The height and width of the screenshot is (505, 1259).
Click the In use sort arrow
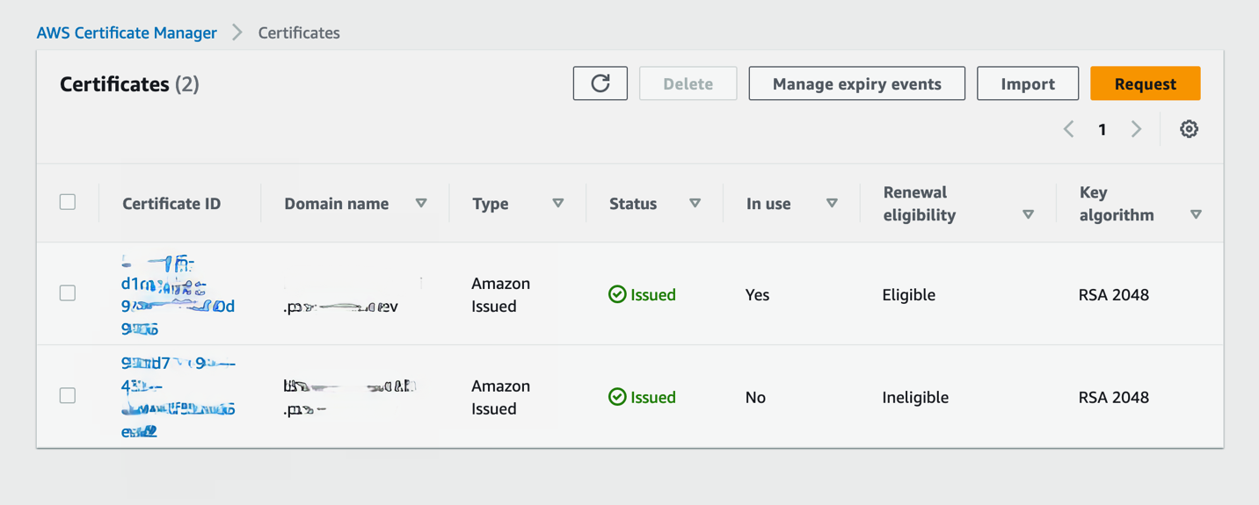point(832,203)
